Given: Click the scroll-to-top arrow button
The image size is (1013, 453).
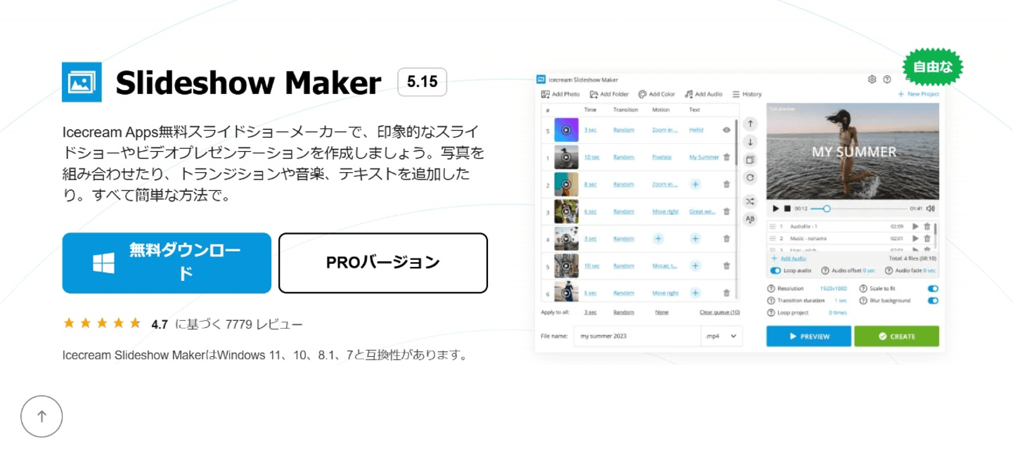Looking at the screenshot, I should (x=41, y=416).
